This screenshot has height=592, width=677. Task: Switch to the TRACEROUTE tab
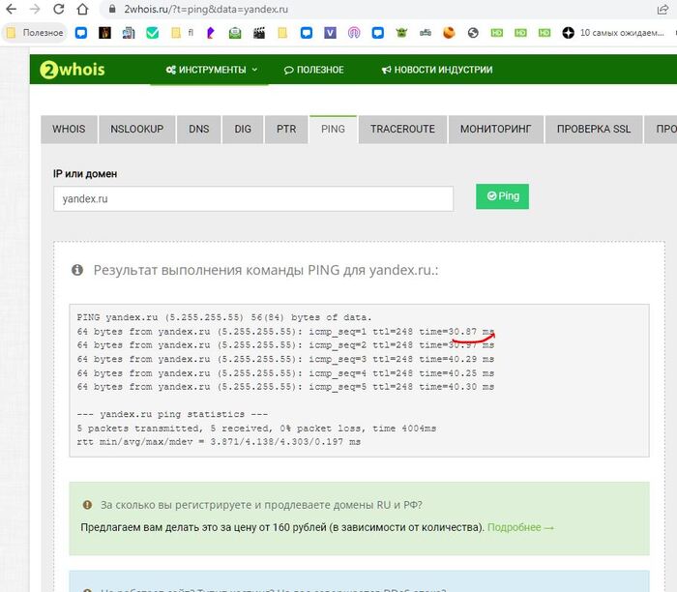(x=402, y=129)
